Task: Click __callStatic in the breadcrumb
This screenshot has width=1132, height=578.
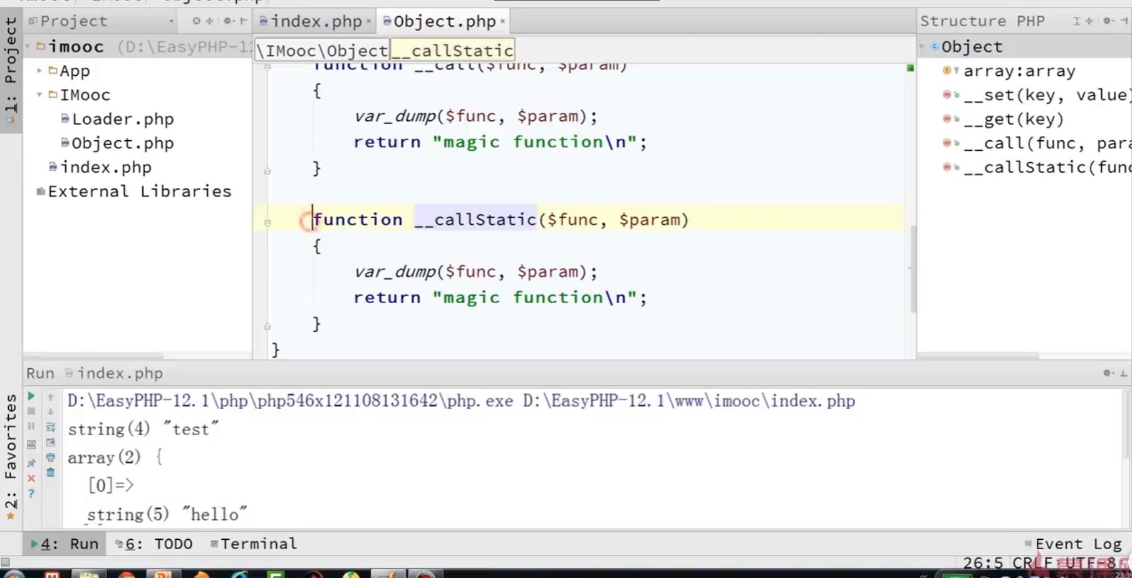Action: pos(453,50)
